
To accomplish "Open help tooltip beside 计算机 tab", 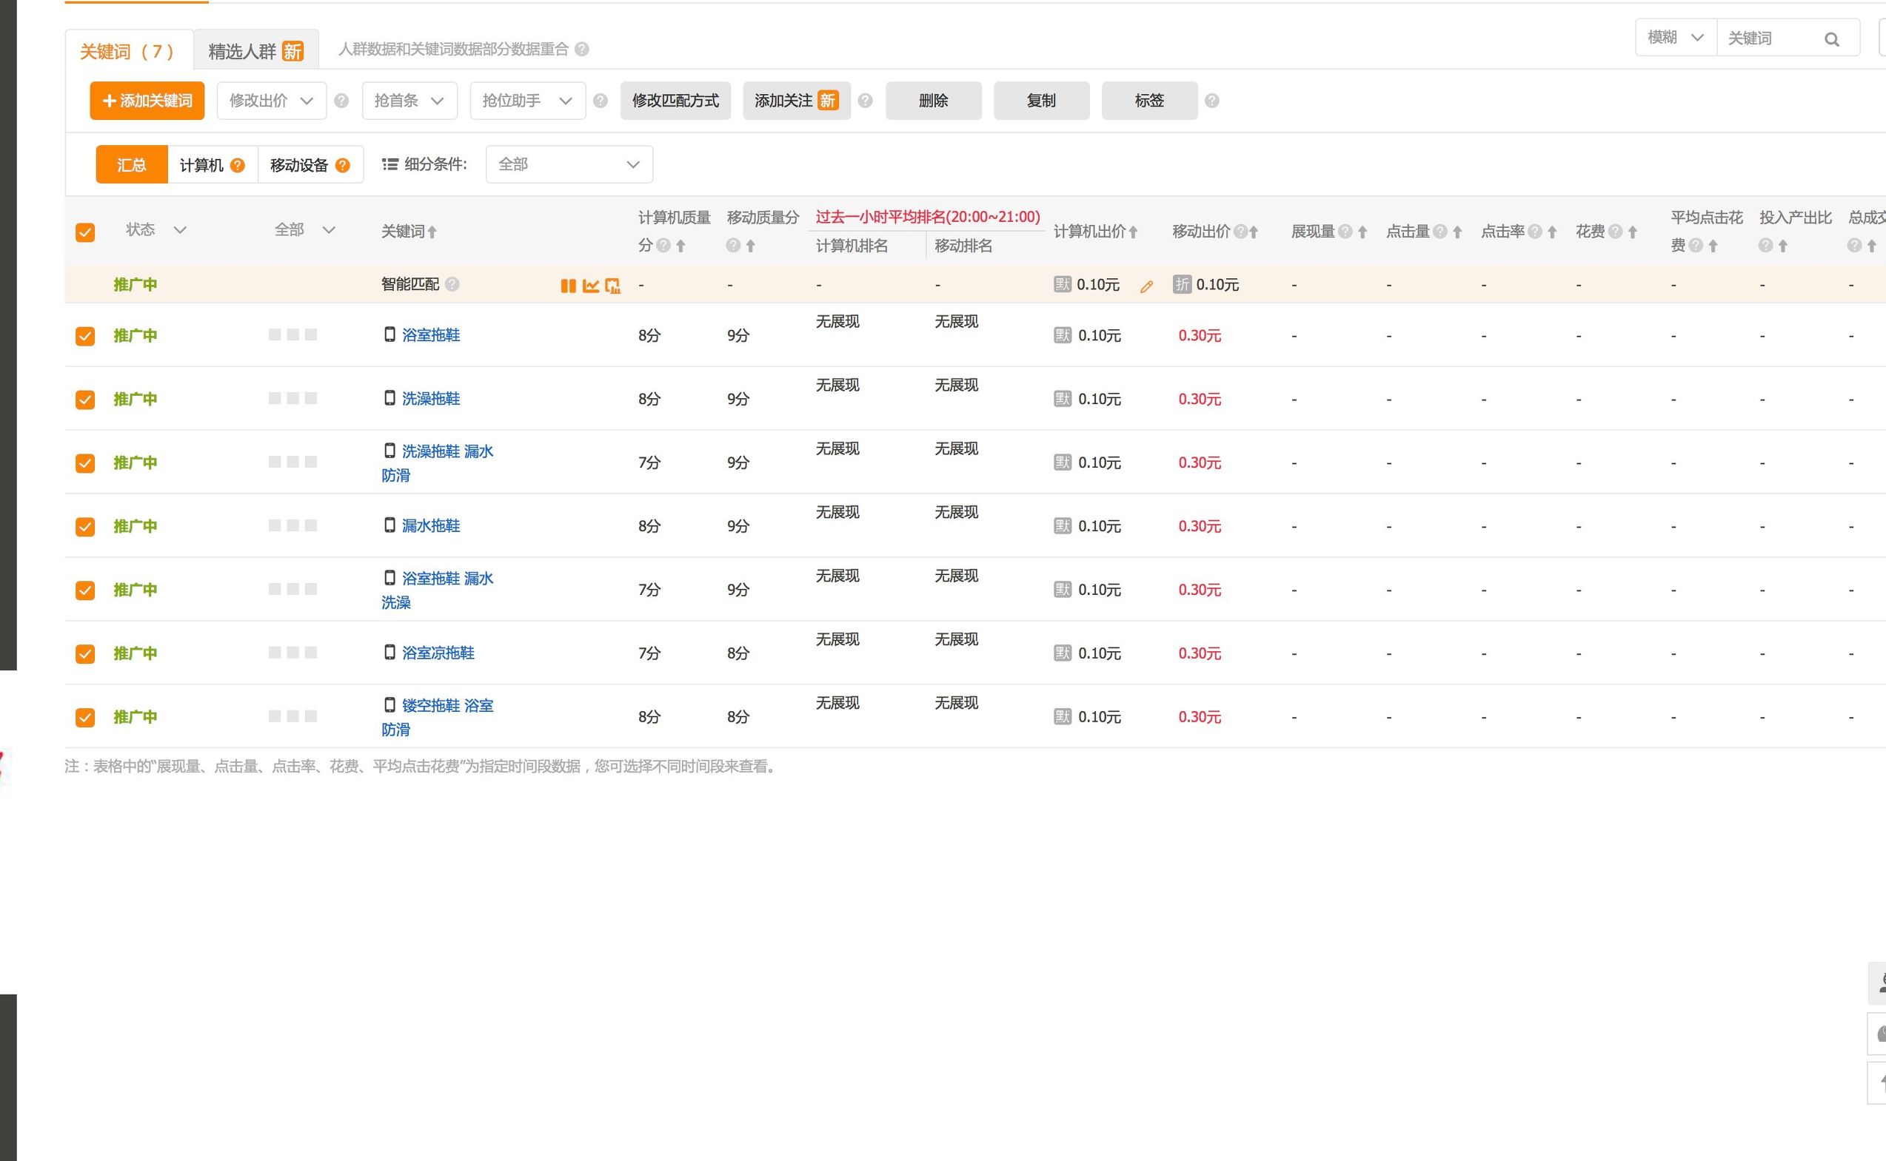I will [x=238, y=164].
